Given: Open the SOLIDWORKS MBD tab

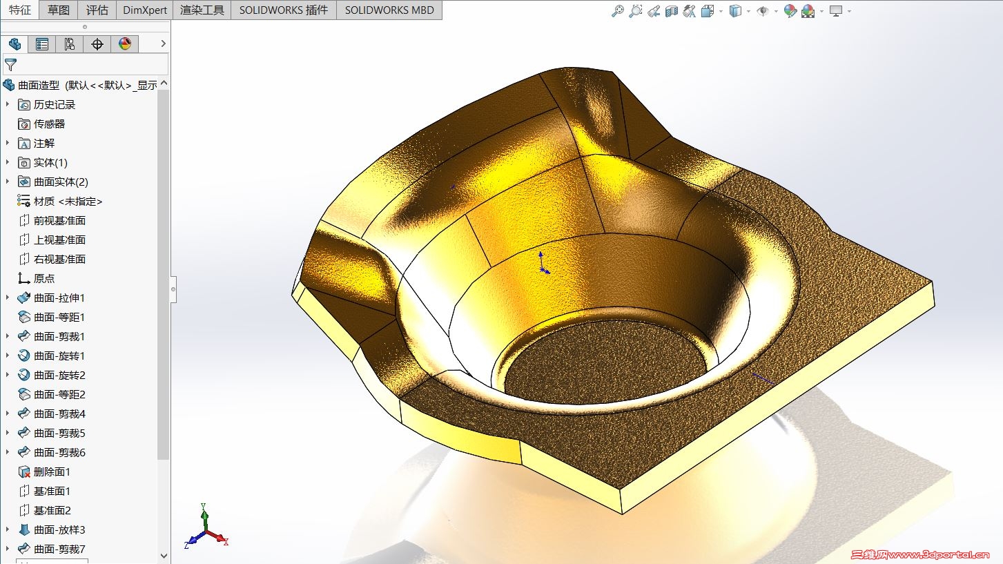Looking at the screenshot, I should (x=389, y=10).
